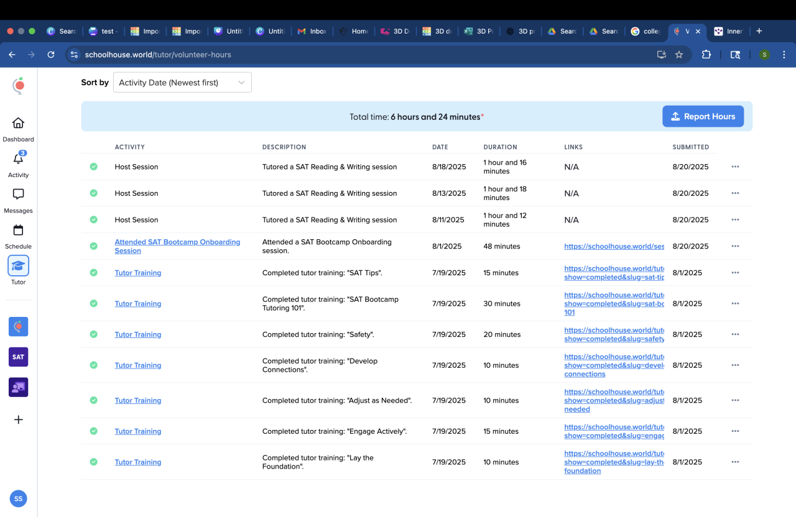Screen dimensions: 796x517
Task: Open the Schedule calendar icon
Action: (x=18, y=231)
